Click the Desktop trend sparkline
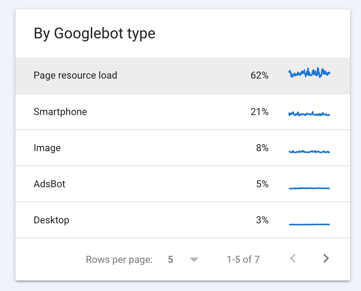This screenshot has width=361, height=291. point(309,224)
